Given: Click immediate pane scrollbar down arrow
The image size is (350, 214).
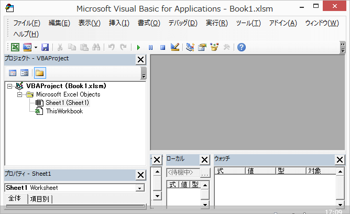Looking at the screenshot, I should coord(157,196).
